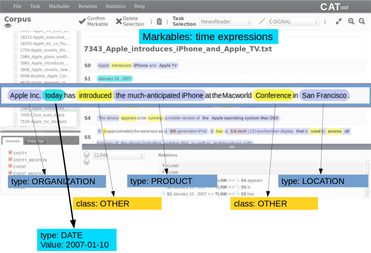Collapse the TLINK relations group
The image size is (371, 253).
[163, 172]
